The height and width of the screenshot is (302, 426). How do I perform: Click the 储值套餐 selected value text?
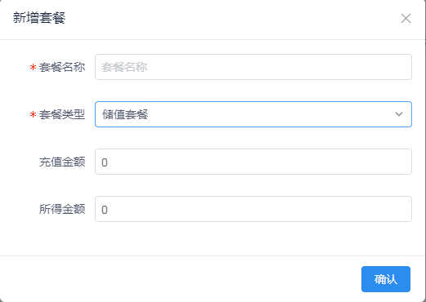125,114
